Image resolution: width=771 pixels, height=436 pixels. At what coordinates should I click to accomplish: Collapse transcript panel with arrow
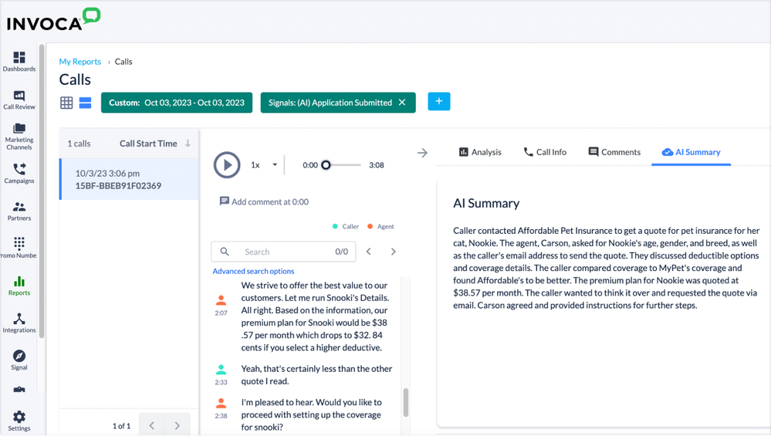pos(422,153)
